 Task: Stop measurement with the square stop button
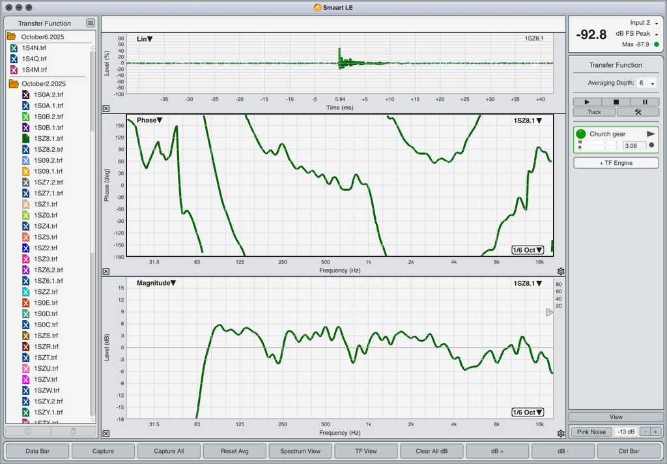tap(616, 102)
